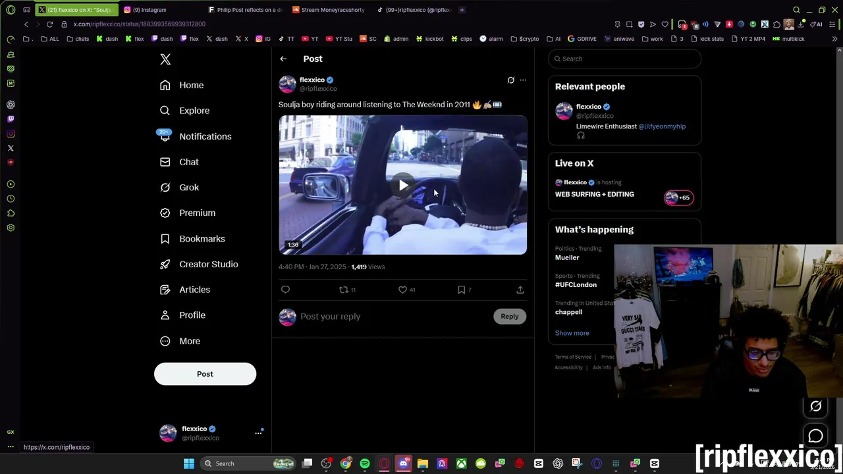
Task: Click the Post your reply field
Action: coord(394,317)
